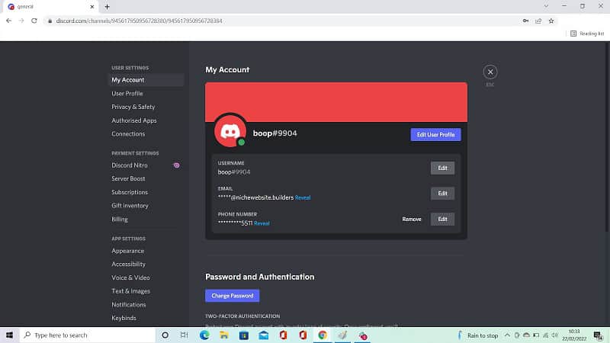
Task: Open File Explorer from the taskbar
Action: [x=224, y=335]
